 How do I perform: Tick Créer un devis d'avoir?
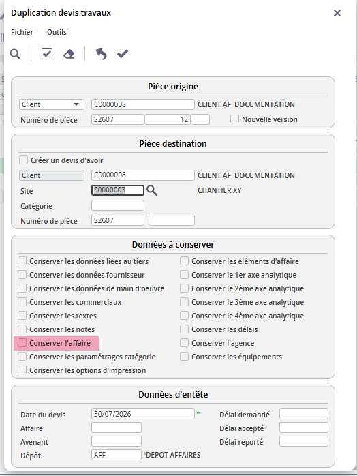click(23, 160)
